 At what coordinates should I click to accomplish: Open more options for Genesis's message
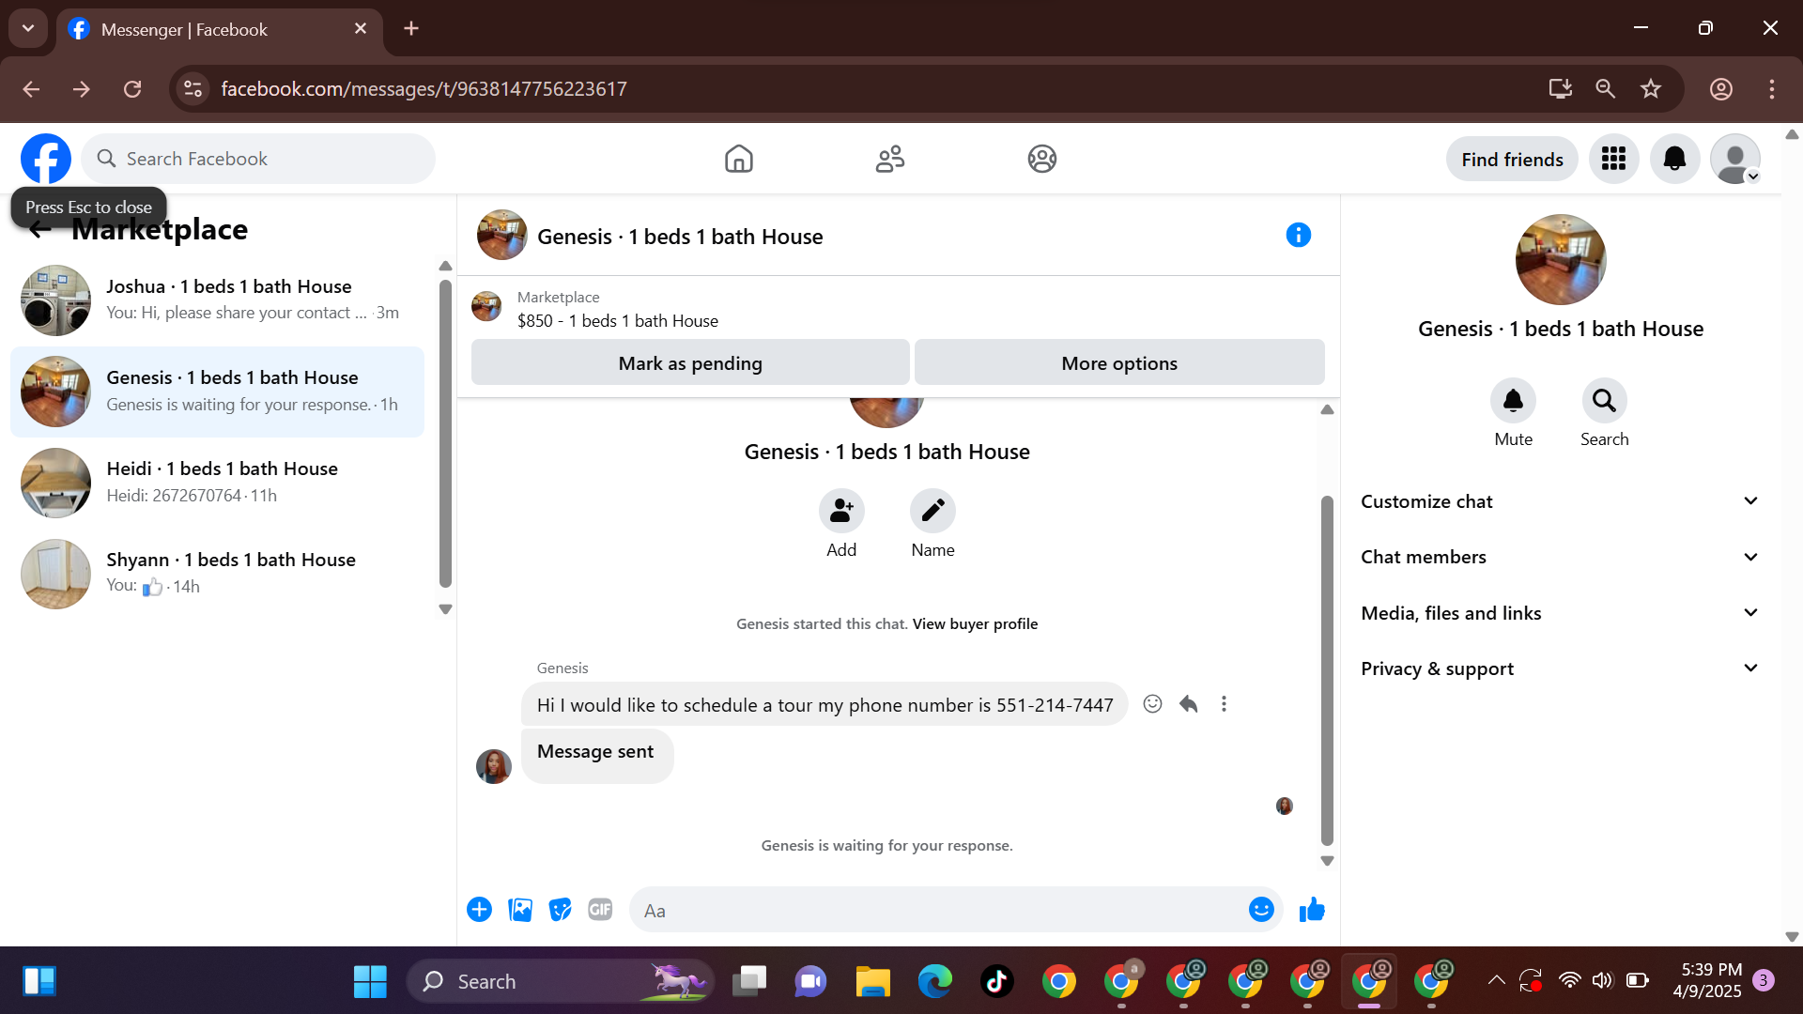click(x=1224, y=704)
